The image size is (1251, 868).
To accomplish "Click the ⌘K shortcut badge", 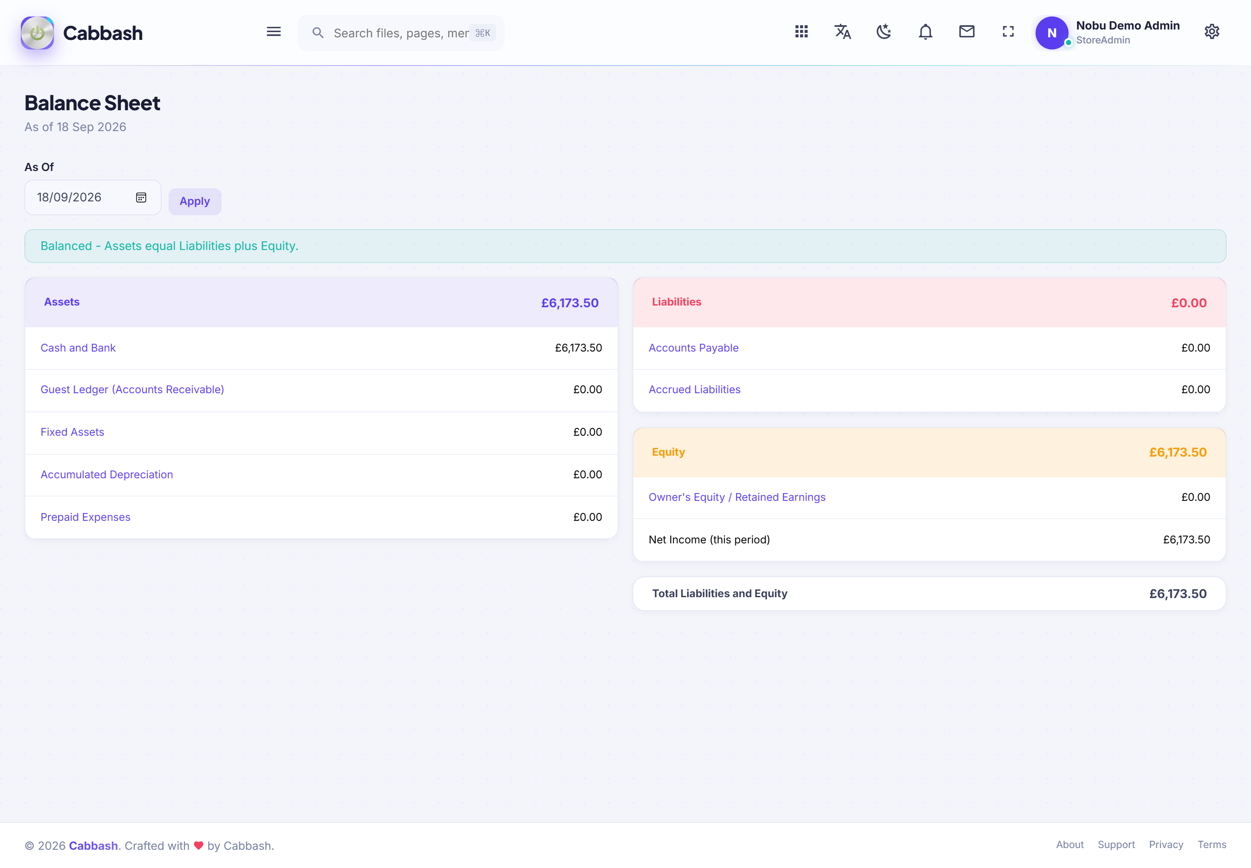I will point(482,33).
